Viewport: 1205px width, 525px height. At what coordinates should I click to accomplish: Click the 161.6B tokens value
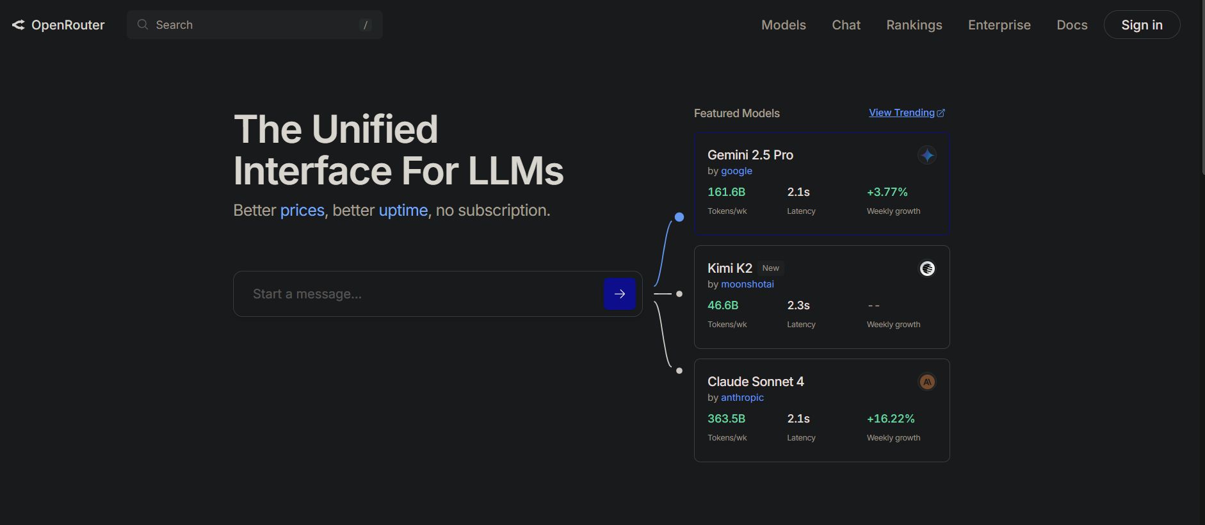click(x=726, y=192)
